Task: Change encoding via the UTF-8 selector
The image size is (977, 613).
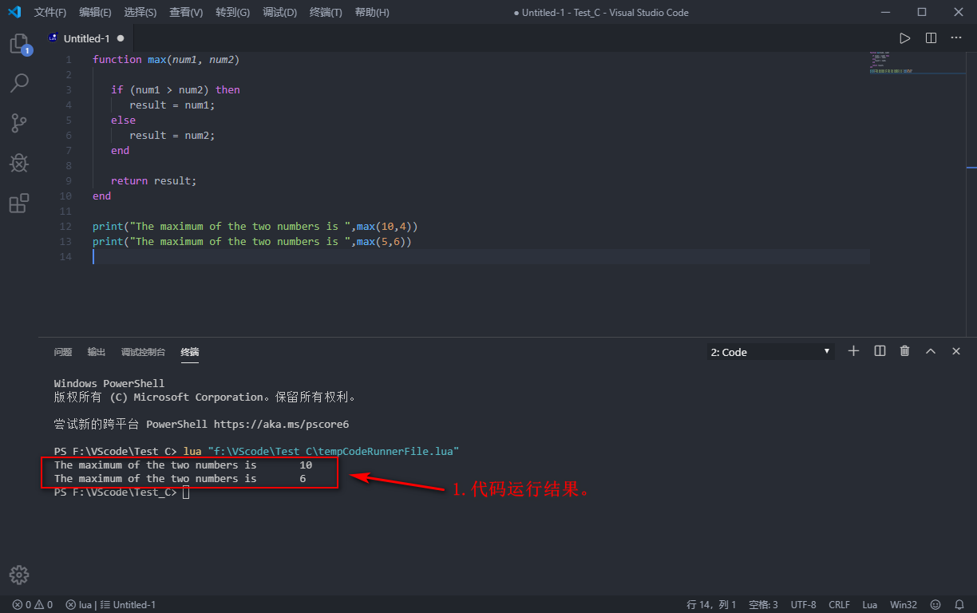Action: click(804, 604)
